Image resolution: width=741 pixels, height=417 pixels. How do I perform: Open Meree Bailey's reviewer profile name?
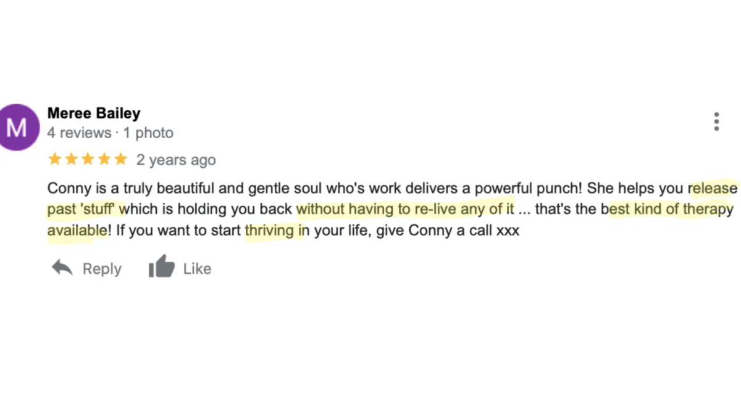(94, 114)
